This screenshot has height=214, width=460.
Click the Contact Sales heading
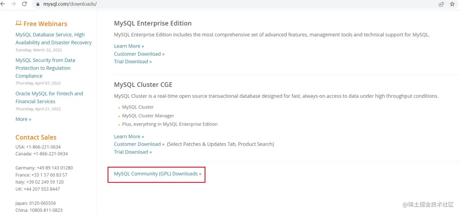[x=36, y=137]
